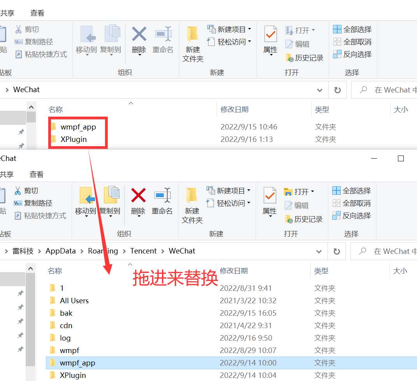
Task: Open Copy to (复制到) in lower window
Action: click(110, 201)
